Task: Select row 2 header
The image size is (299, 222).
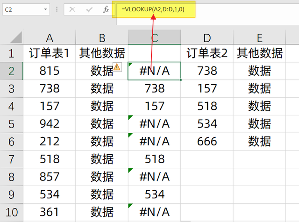Action: point(11,71)
